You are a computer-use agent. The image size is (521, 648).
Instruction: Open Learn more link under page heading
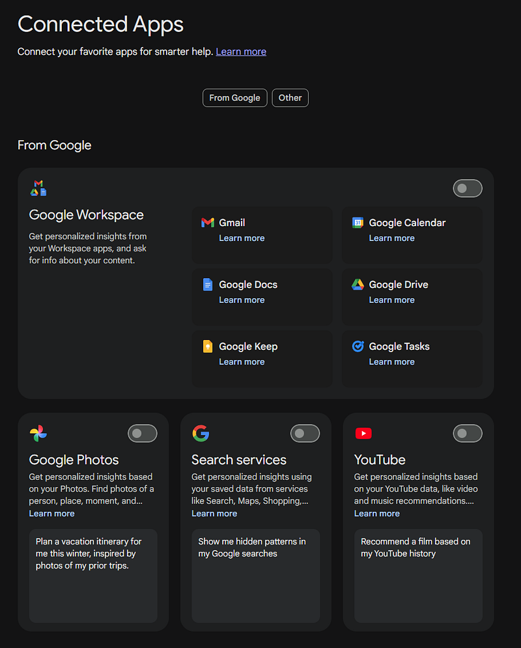(x=241, y=51)
